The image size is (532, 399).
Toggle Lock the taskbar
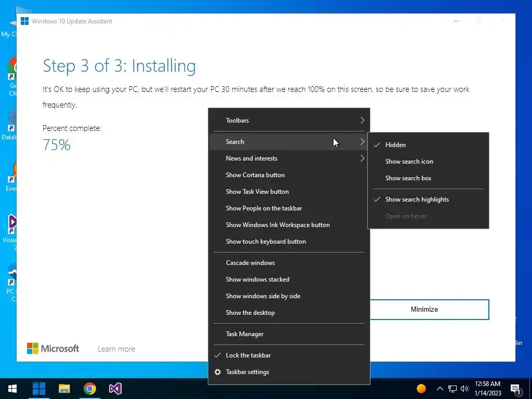click(289, 355)
